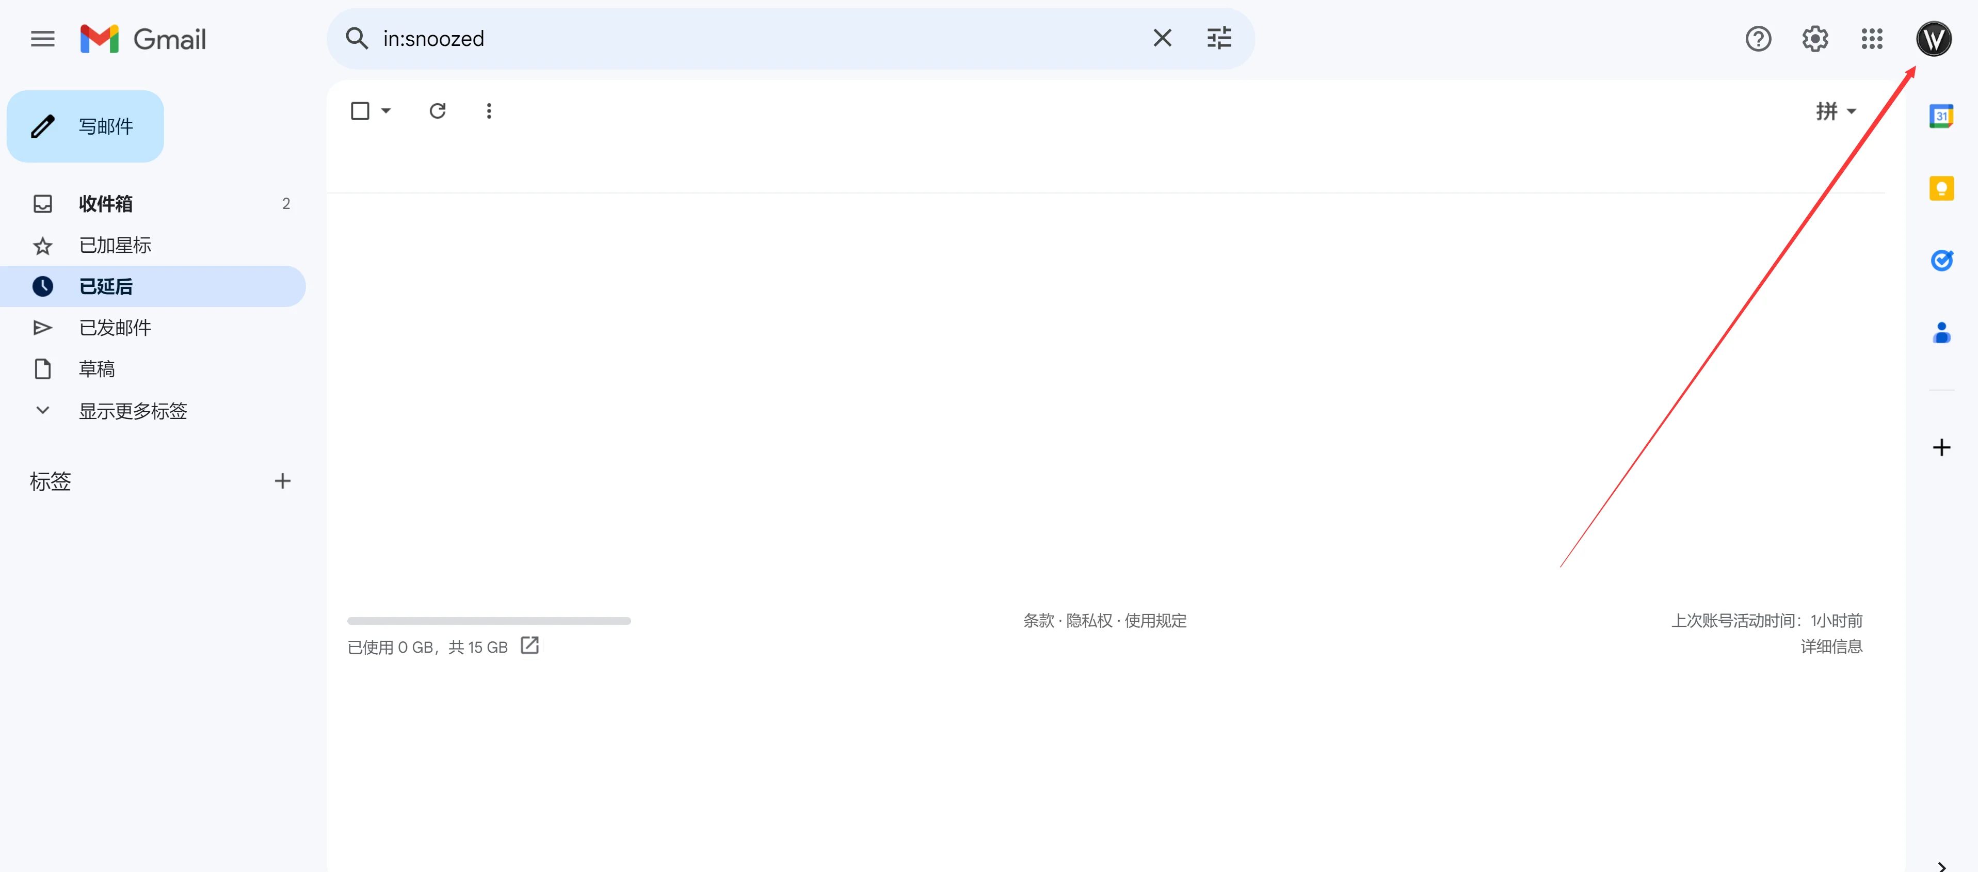Image resolution: width=1978 pixels, height=872 pixels.
Task: Open Google Keep side panel icon
Action: pos(1941,188)
